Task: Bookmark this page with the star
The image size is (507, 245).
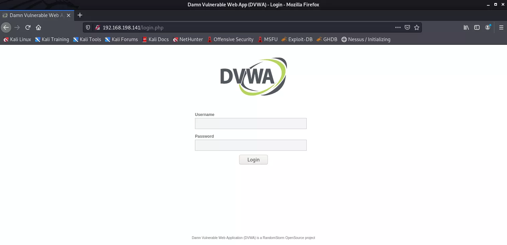Action: pyautogui.click(x=417, y=28)
